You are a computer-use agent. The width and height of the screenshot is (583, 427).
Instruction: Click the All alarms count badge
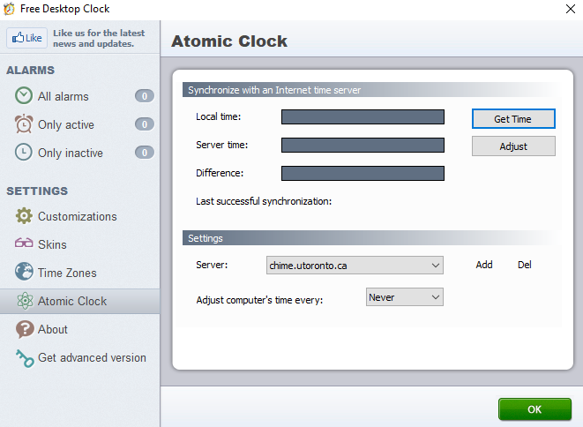click(x=145, y=96)
